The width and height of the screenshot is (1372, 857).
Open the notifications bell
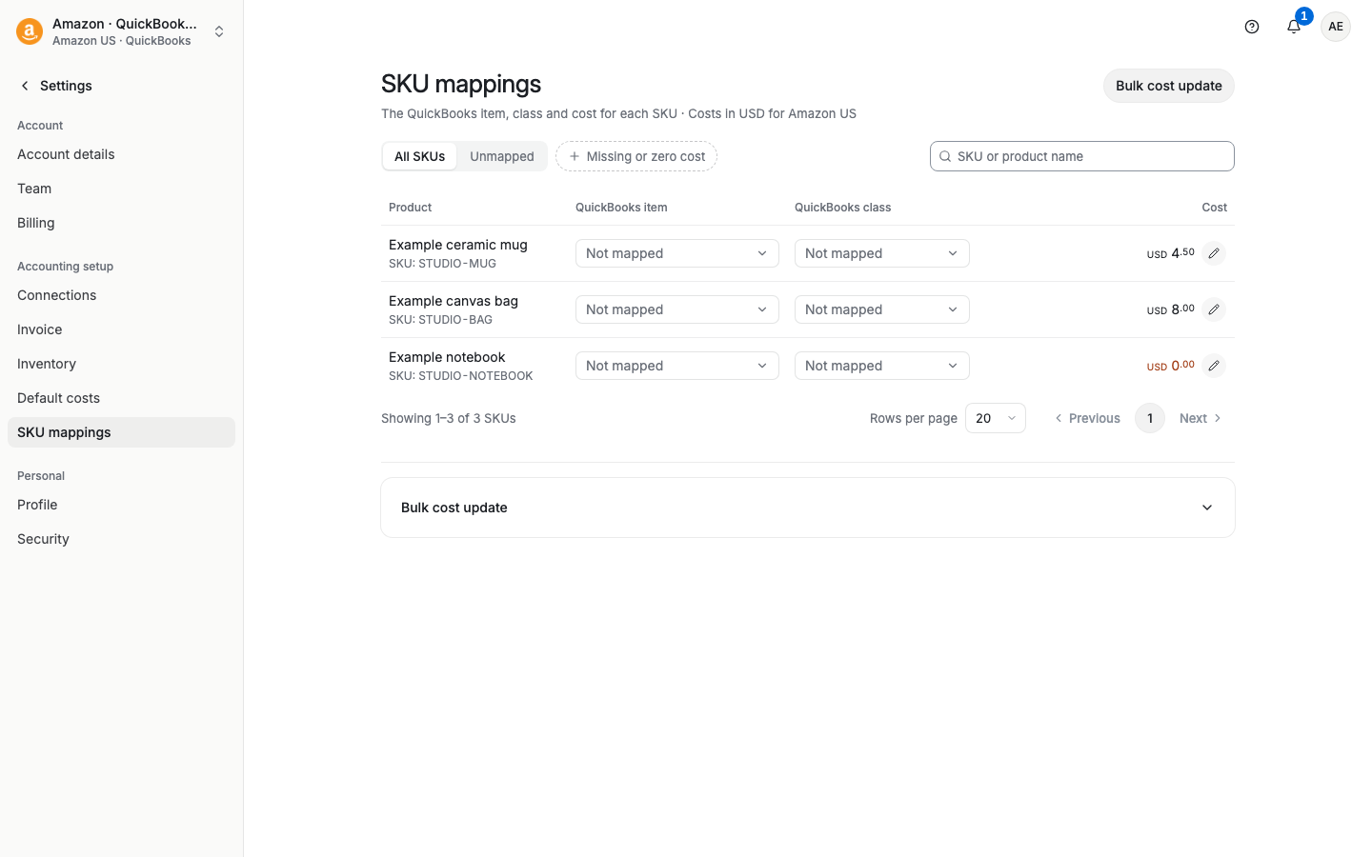click(x=1294, y=27)
